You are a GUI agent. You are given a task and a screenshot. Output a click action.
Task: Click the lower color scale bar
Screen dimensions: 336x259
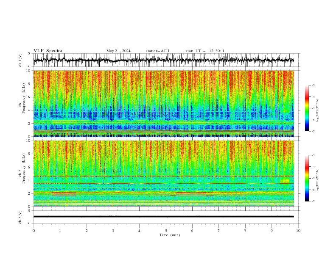click(x=307, y=178)
